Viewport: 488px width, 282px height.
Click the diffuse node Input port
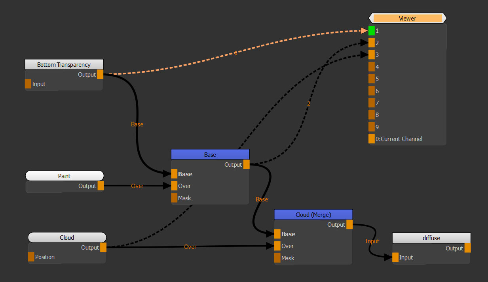pos(395,258)
